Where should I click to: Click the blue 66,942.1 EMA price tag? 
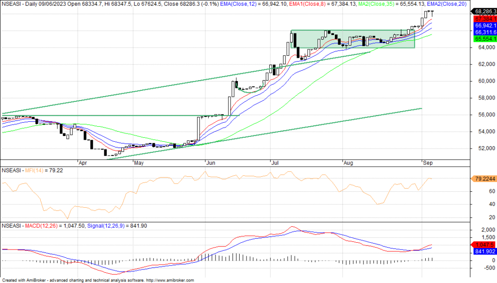(484, 25)
